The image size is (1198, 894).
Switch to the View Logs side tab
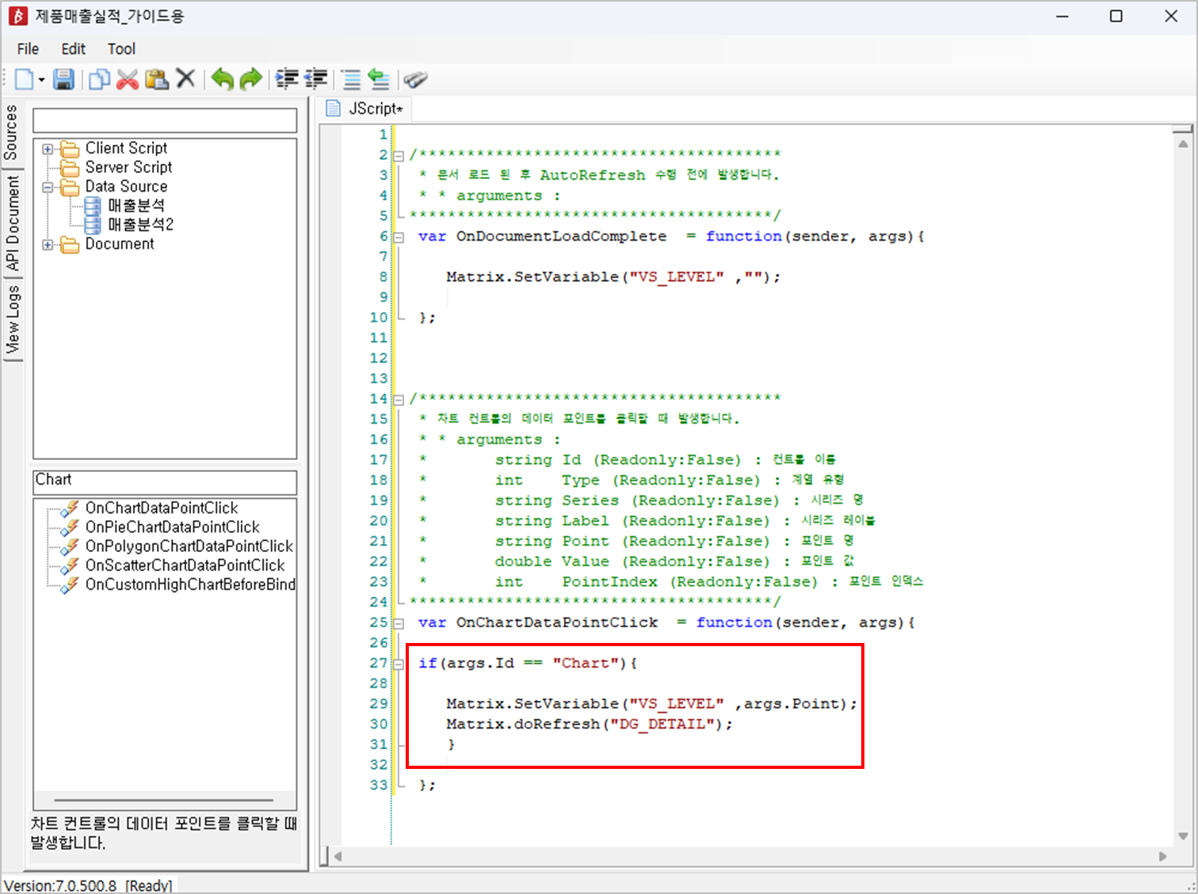coord(11,319)
